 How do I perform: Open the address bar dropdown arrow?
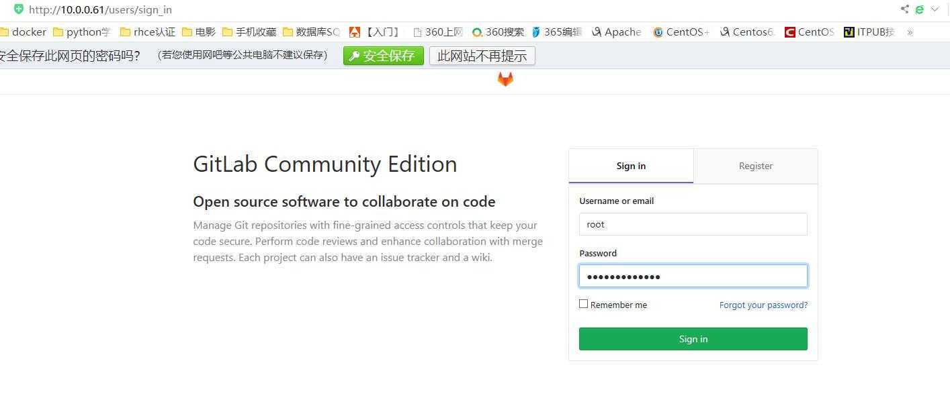click(x=935, y=9)
